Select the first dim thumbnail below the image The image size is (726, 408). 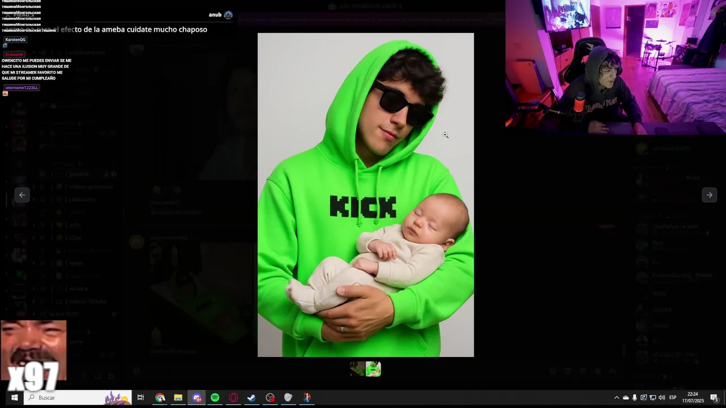pyautogui.click(x=357, y=369)
